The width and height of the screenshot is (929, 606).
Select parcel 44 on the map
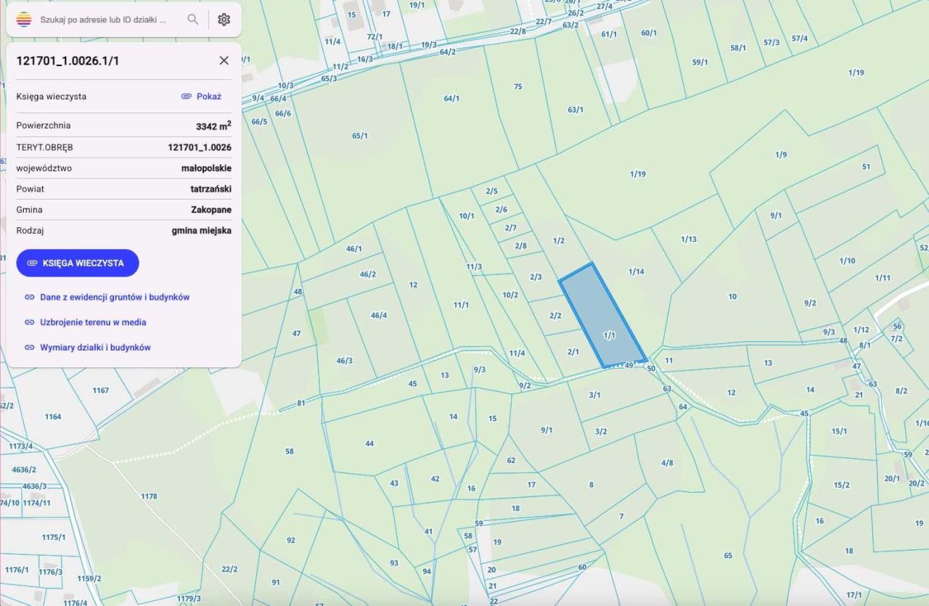pyautogui.click(x=369, y=443)
